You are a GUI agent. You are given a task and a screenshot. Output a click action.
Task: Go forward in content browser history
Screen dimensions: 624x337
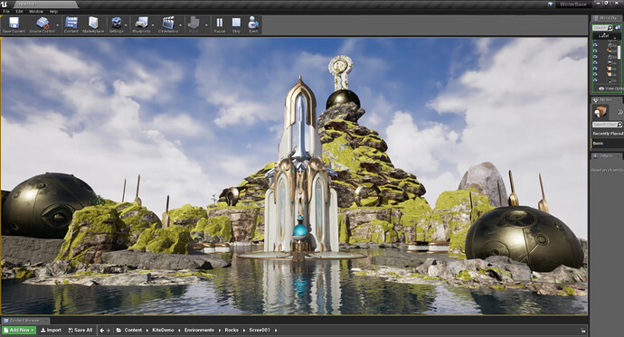[x=108, y=331]
